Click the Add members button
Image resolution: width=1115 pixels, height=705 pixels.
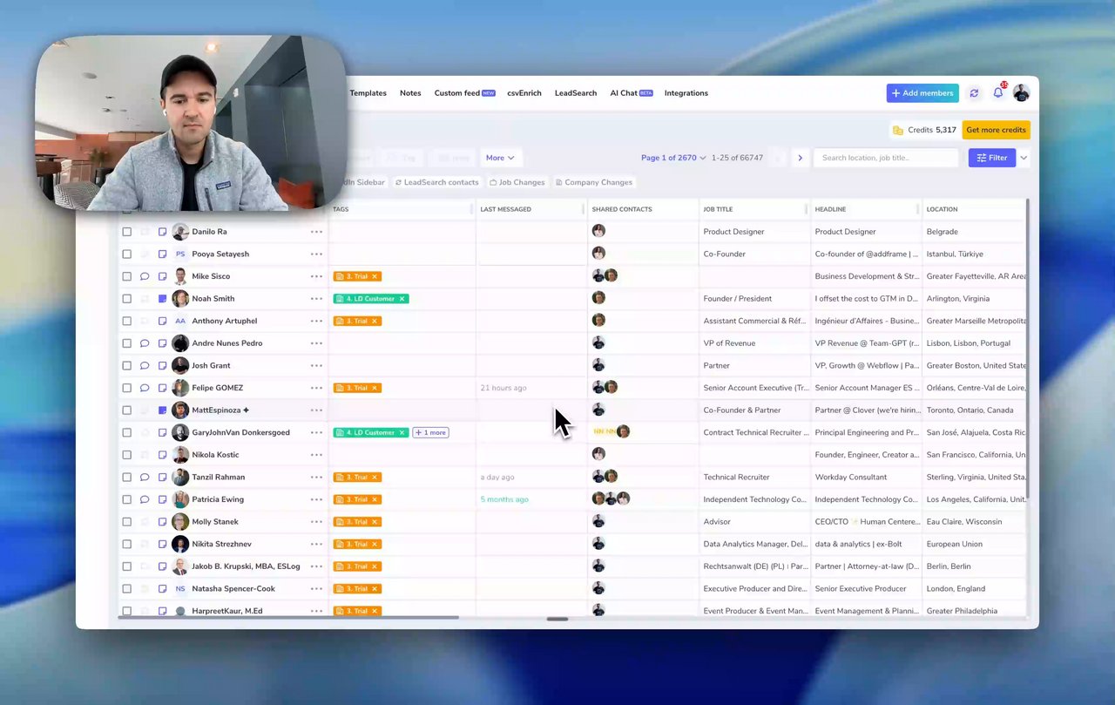[x=922, y=93]
